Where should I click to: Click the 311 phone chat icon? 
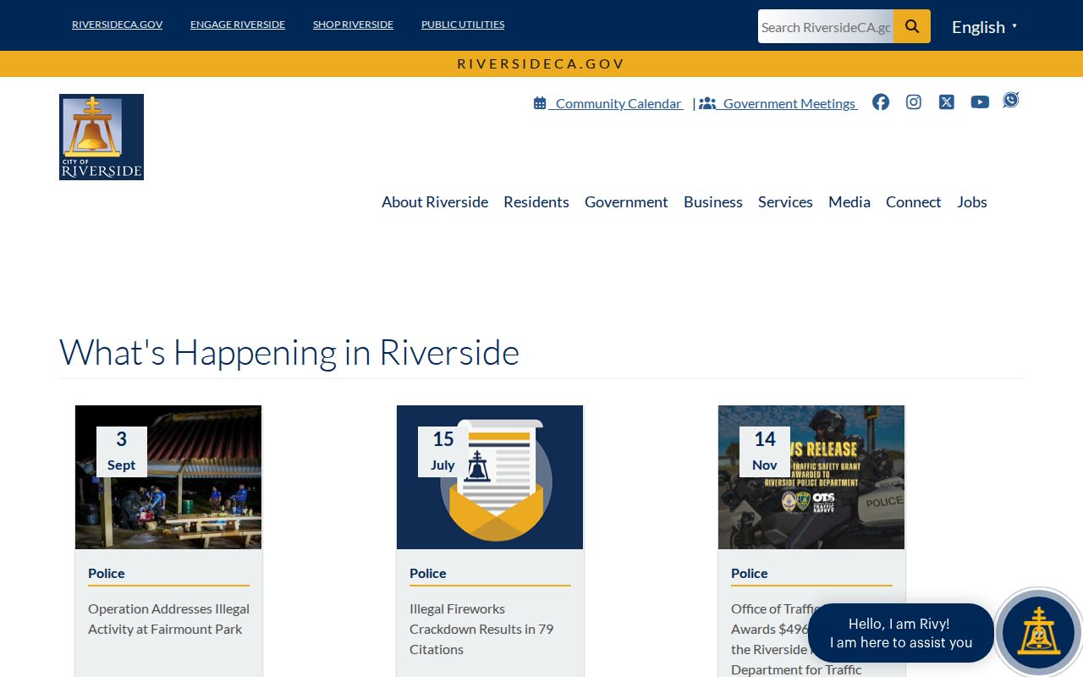click(1011, 100)
